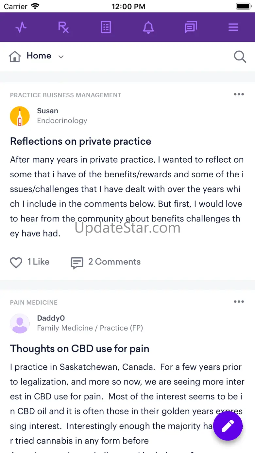This screenshot has width=255, height=453.
Task: Open the Pain Medicine category
Action: click(x=34, y=302)
